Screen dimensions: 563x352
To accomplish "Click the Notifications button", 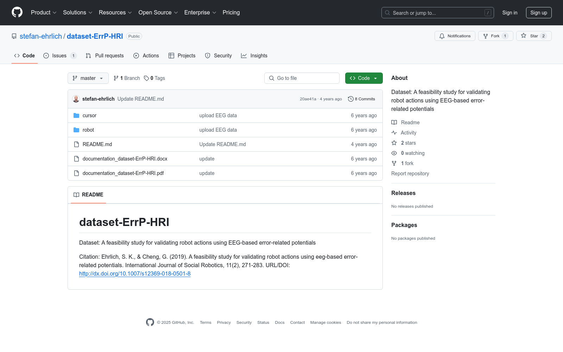I will pos(455,36).
